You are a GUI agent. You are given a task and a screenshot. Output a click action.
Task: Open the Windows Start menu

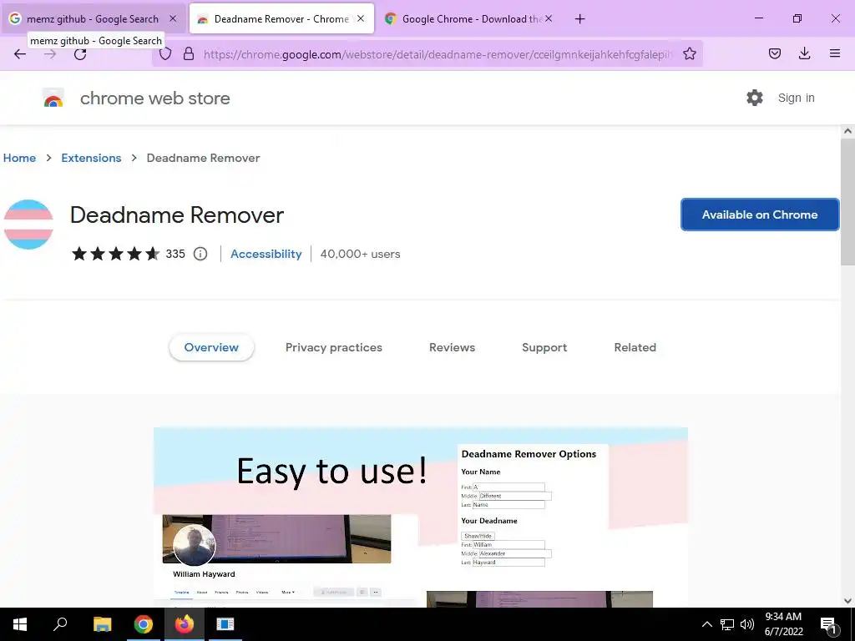(20, 624)
